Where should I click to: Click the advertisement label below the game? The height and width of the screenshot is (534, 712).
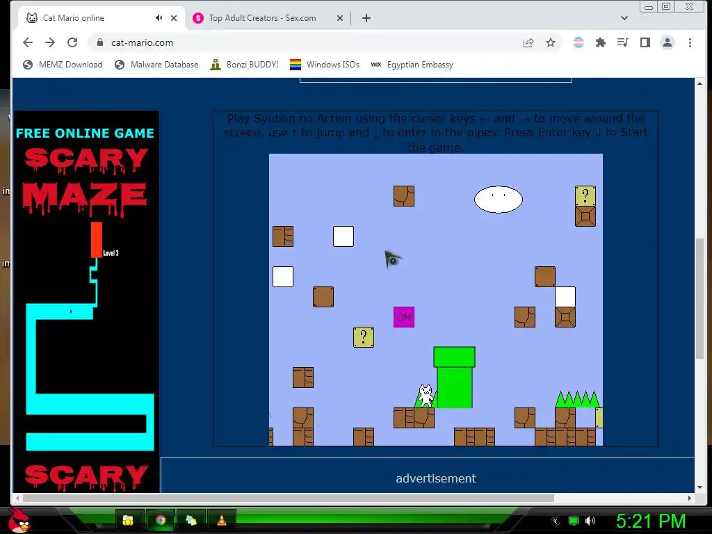(x=436, y=478)
